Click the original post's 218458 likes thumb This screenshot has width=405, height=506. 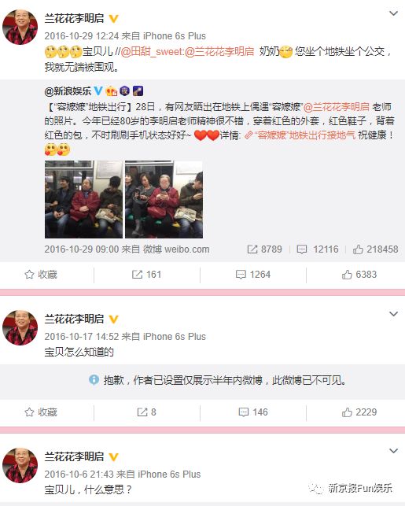375,249
